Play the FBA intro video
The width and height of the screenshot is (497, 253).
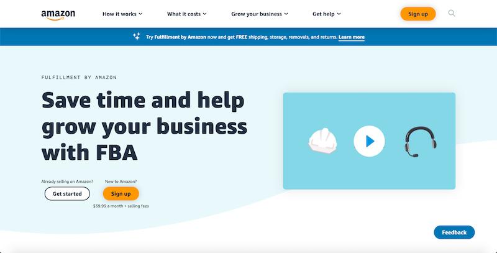click(x=369, y=141)
